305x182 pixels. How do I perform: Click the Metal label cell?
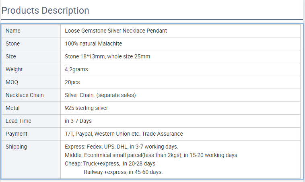click(13, 108)
